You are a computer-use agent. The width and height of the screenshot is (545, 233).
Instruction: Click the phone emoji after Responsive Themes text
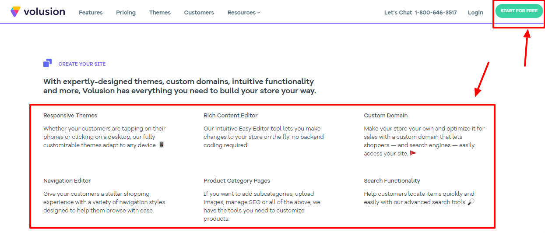(162, 145)
